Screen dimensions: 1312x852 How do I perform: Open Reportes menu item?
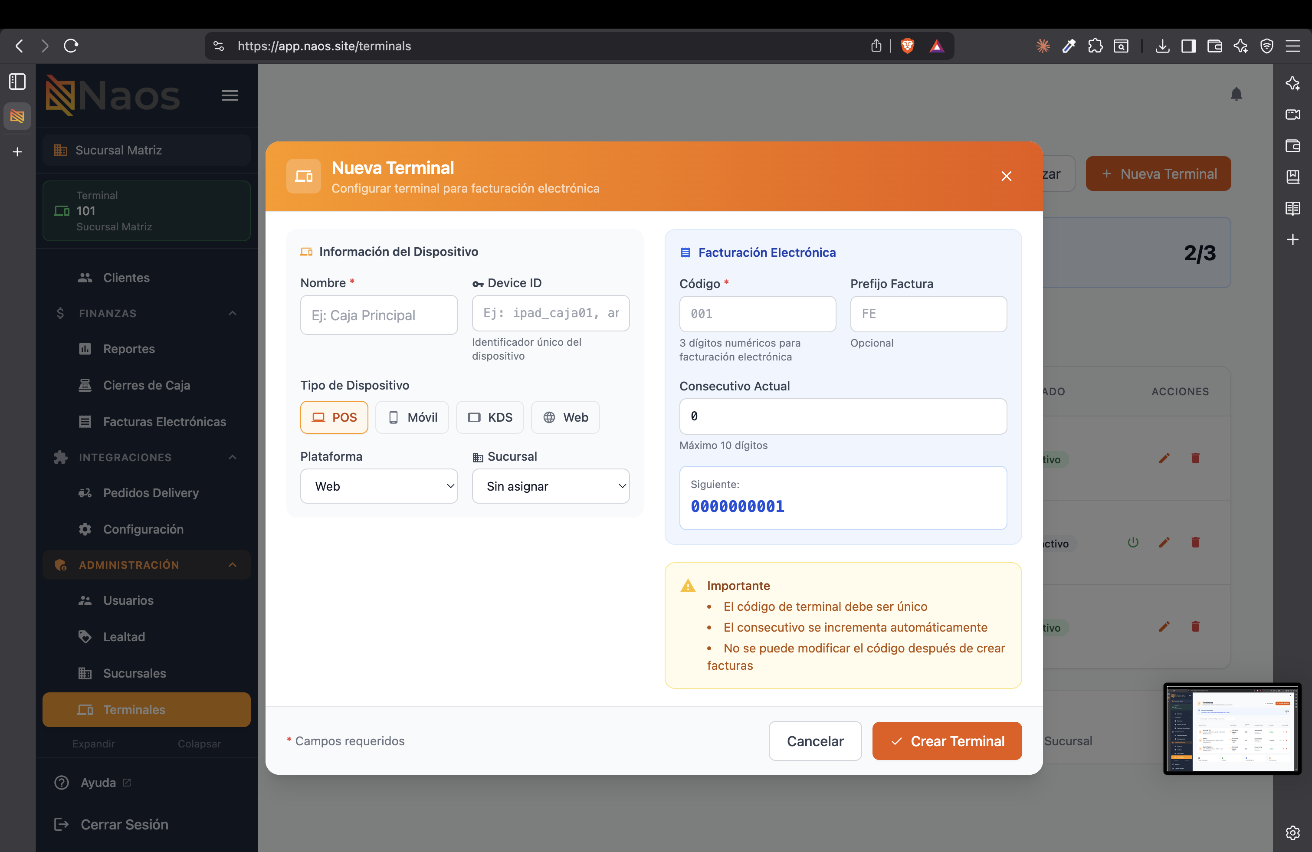tap(146, 348)
